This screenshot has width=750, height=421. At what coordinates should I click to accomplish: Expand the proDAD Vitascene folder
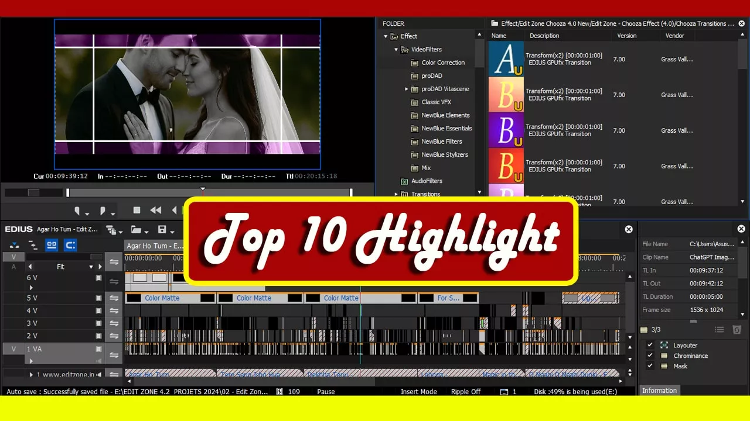[x=407, y=89]
